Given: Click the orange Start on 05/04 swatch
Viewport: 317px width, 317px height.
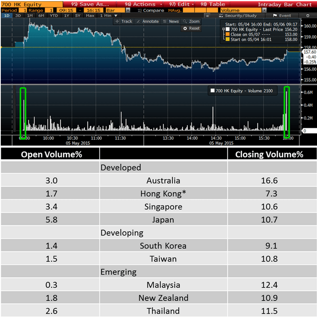Looking at the screenshot, I should (227, 39).
